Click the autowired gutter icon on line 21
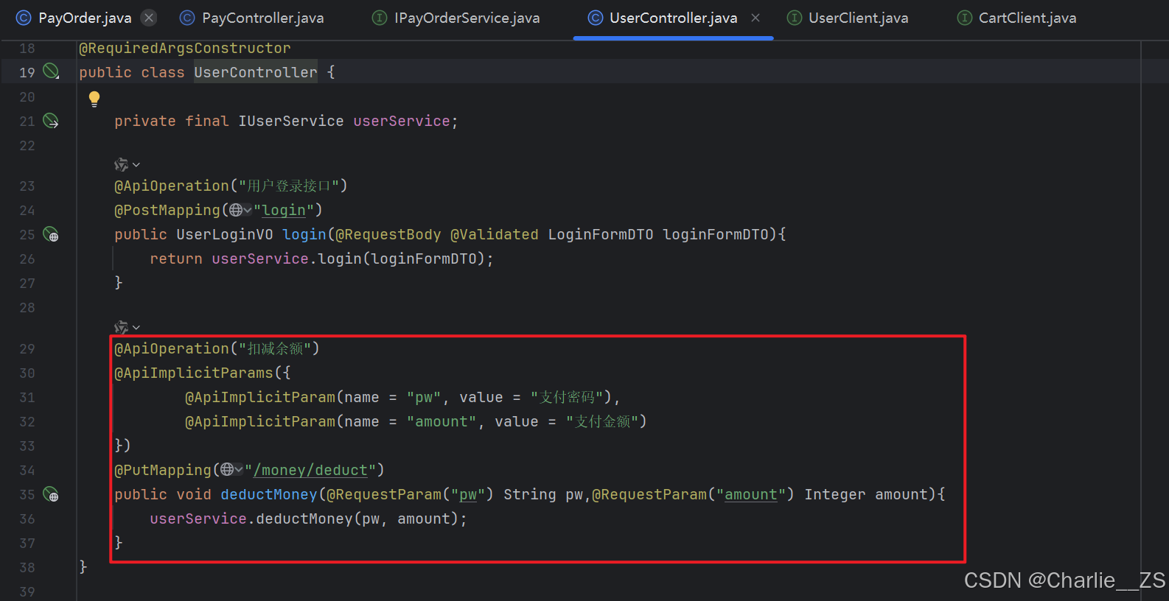The width and height of the screenshot is (1169, 601). [x=51, y=121]
